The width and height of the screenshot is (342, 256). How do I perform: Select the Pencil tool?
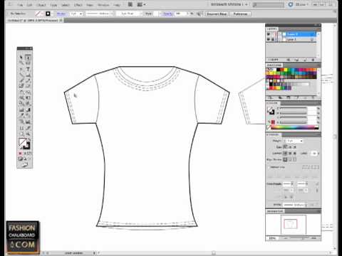click(28, 80)
